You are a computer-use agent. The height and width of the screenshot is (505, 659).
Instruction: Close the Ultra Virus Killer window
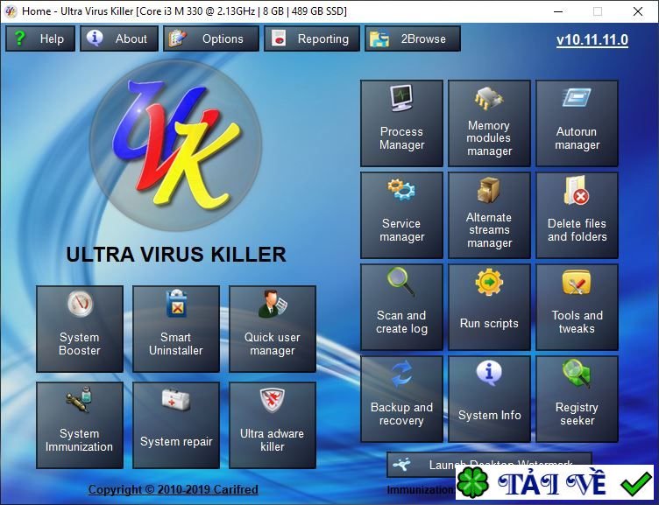tap(638, 11)
